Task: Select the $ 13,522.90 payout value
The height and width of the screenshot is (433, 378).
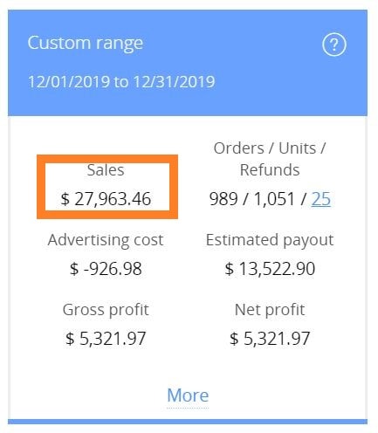Action: [270, 269]
